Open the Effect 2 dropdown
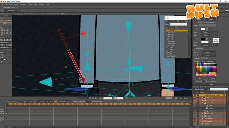 tap(207, 35)
